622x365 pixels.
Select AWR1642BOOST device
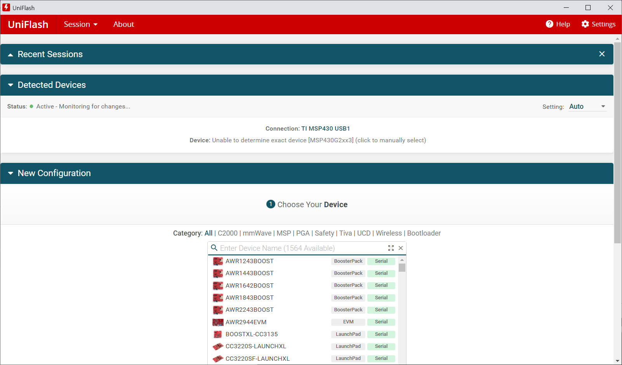303,285
